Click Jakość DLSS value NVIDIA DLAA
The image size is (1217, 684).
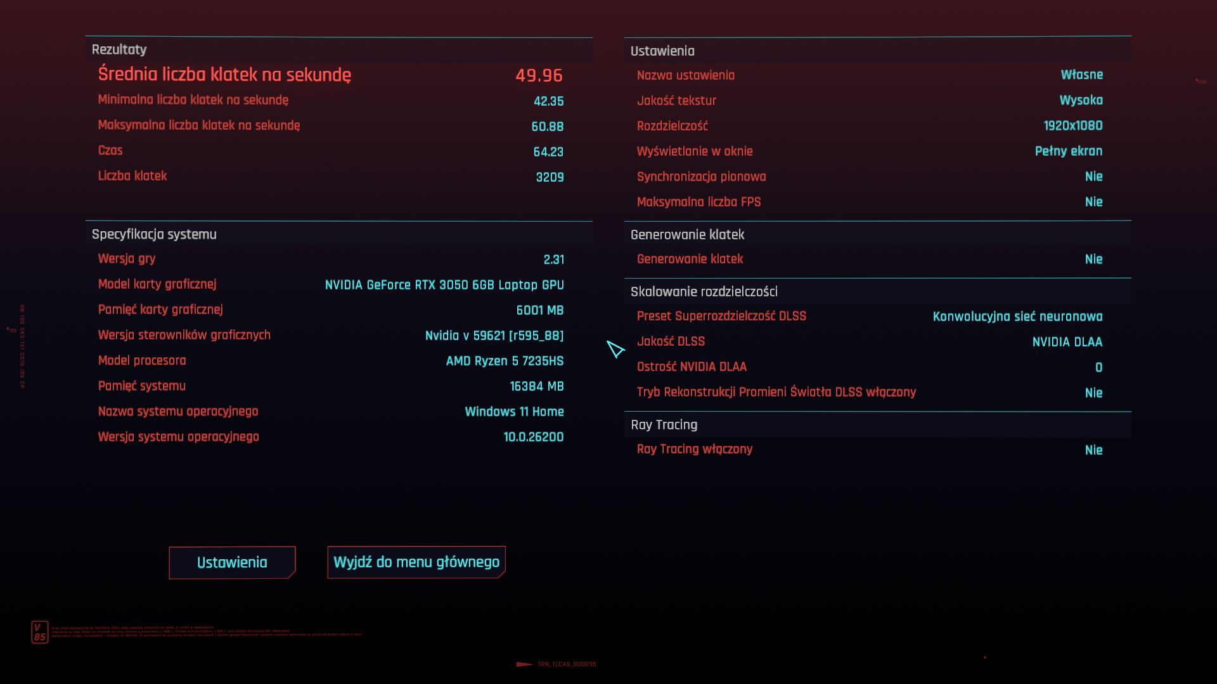click(1067, 342)
